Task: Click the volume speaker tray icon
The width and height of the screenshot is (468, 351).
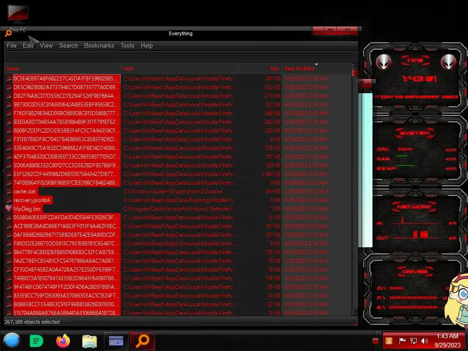Action: [x=425, y=341]
